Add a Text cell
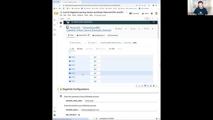This screenshot has width=213, height=120. (68, 19)
